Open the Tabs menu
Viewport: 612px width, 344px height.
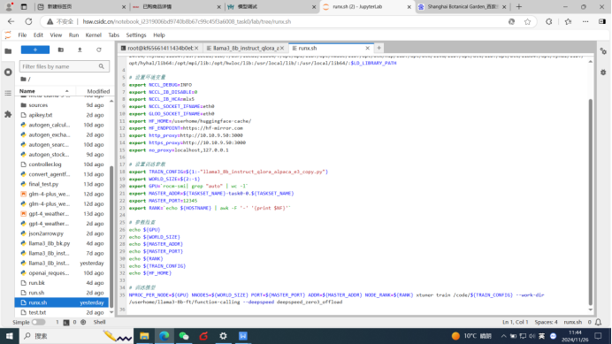point(113,34)
